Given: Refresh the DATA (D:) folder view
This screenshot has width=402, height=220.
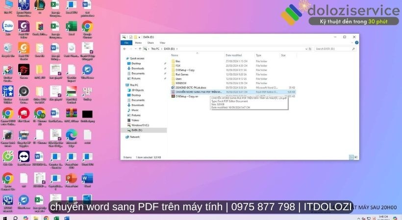Looking at the screenshot, I should click(310, 49).
